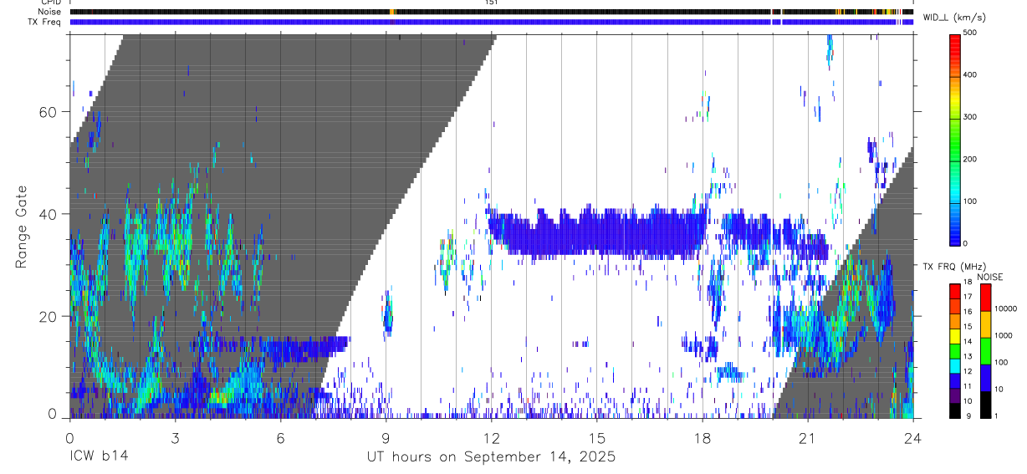Click the "WID⊥ (km/s)" colorbar title
1027x474 pixels.
[x=953, y=18]
